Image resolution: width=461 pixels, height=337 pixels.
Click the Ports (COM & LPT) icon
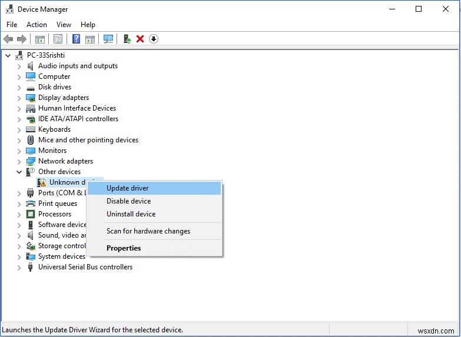tap(30, 193)
